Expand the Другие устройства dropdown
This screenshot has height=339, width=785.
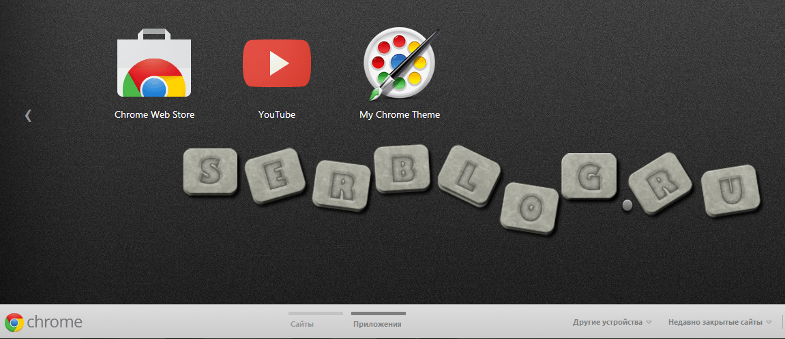[612, 323]
